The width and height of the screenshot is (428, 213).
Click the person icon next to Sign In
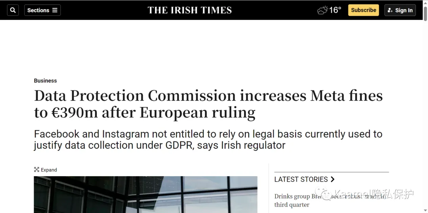390,10
